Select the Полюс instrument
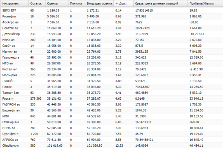The height and width of the screenshot is (148, 223). 7,87
